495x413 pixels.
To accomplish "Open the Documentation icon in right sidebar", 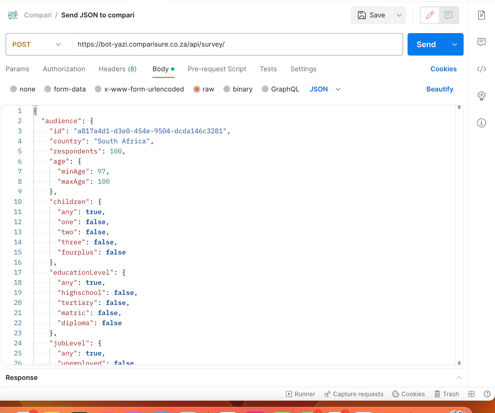I will click(481, 15).
